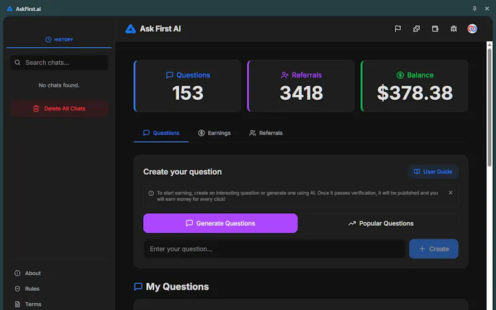
Task: Open the user profile avatar
Action: 472,29
